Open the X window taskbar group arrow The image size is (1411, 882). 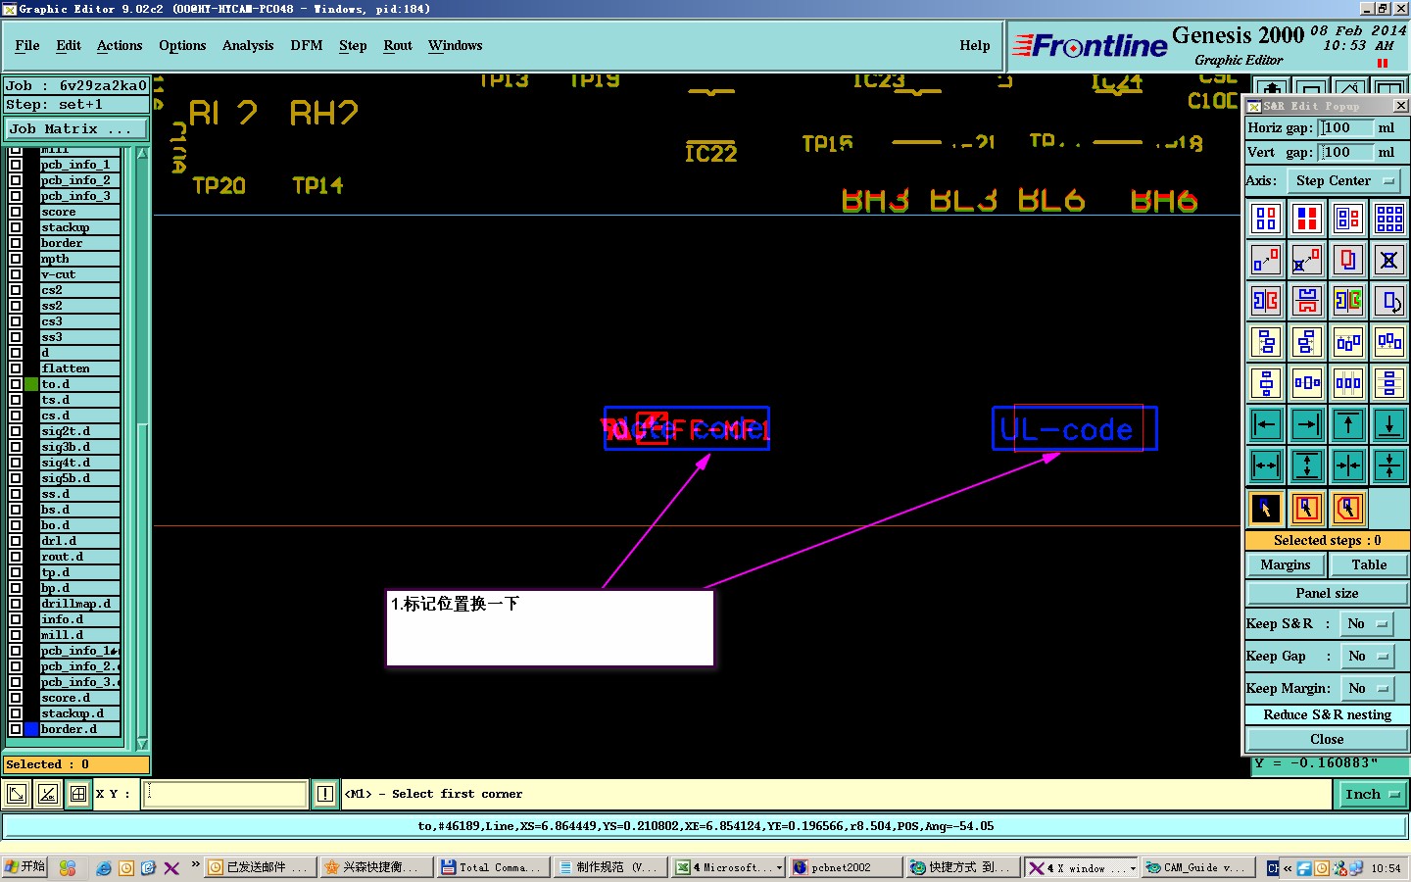[x=1133, y=867]
